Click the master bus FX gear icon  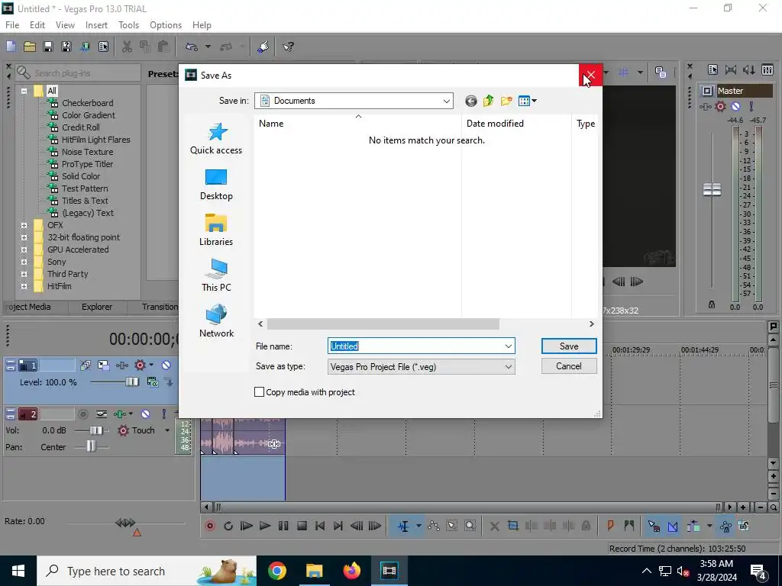(x=720, y=106)
